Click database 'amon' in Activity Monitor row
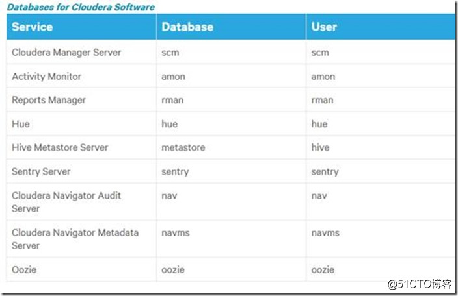 point(232,76)
